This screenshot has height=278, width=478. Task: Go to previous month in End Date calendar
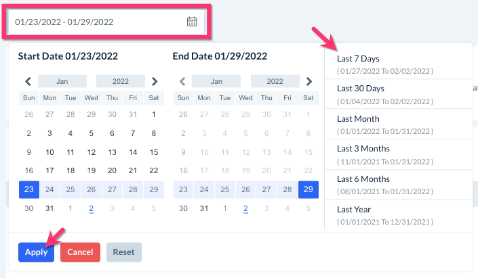pos(182,81)
